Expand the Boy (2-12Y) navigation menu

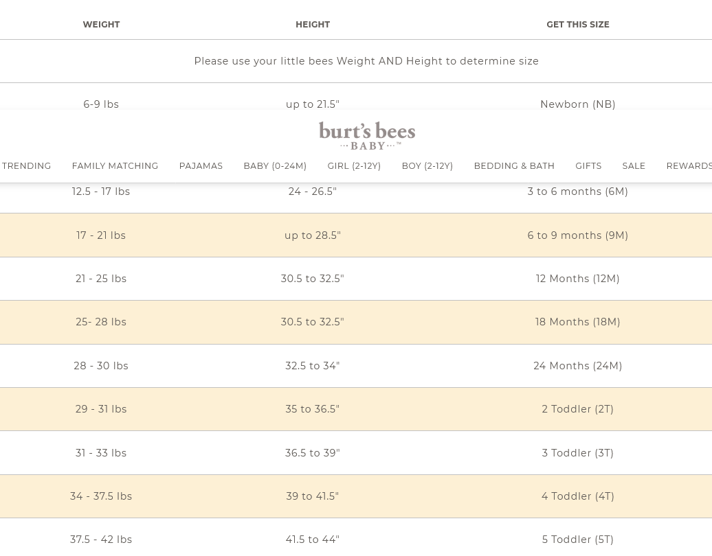click(427, 166)
